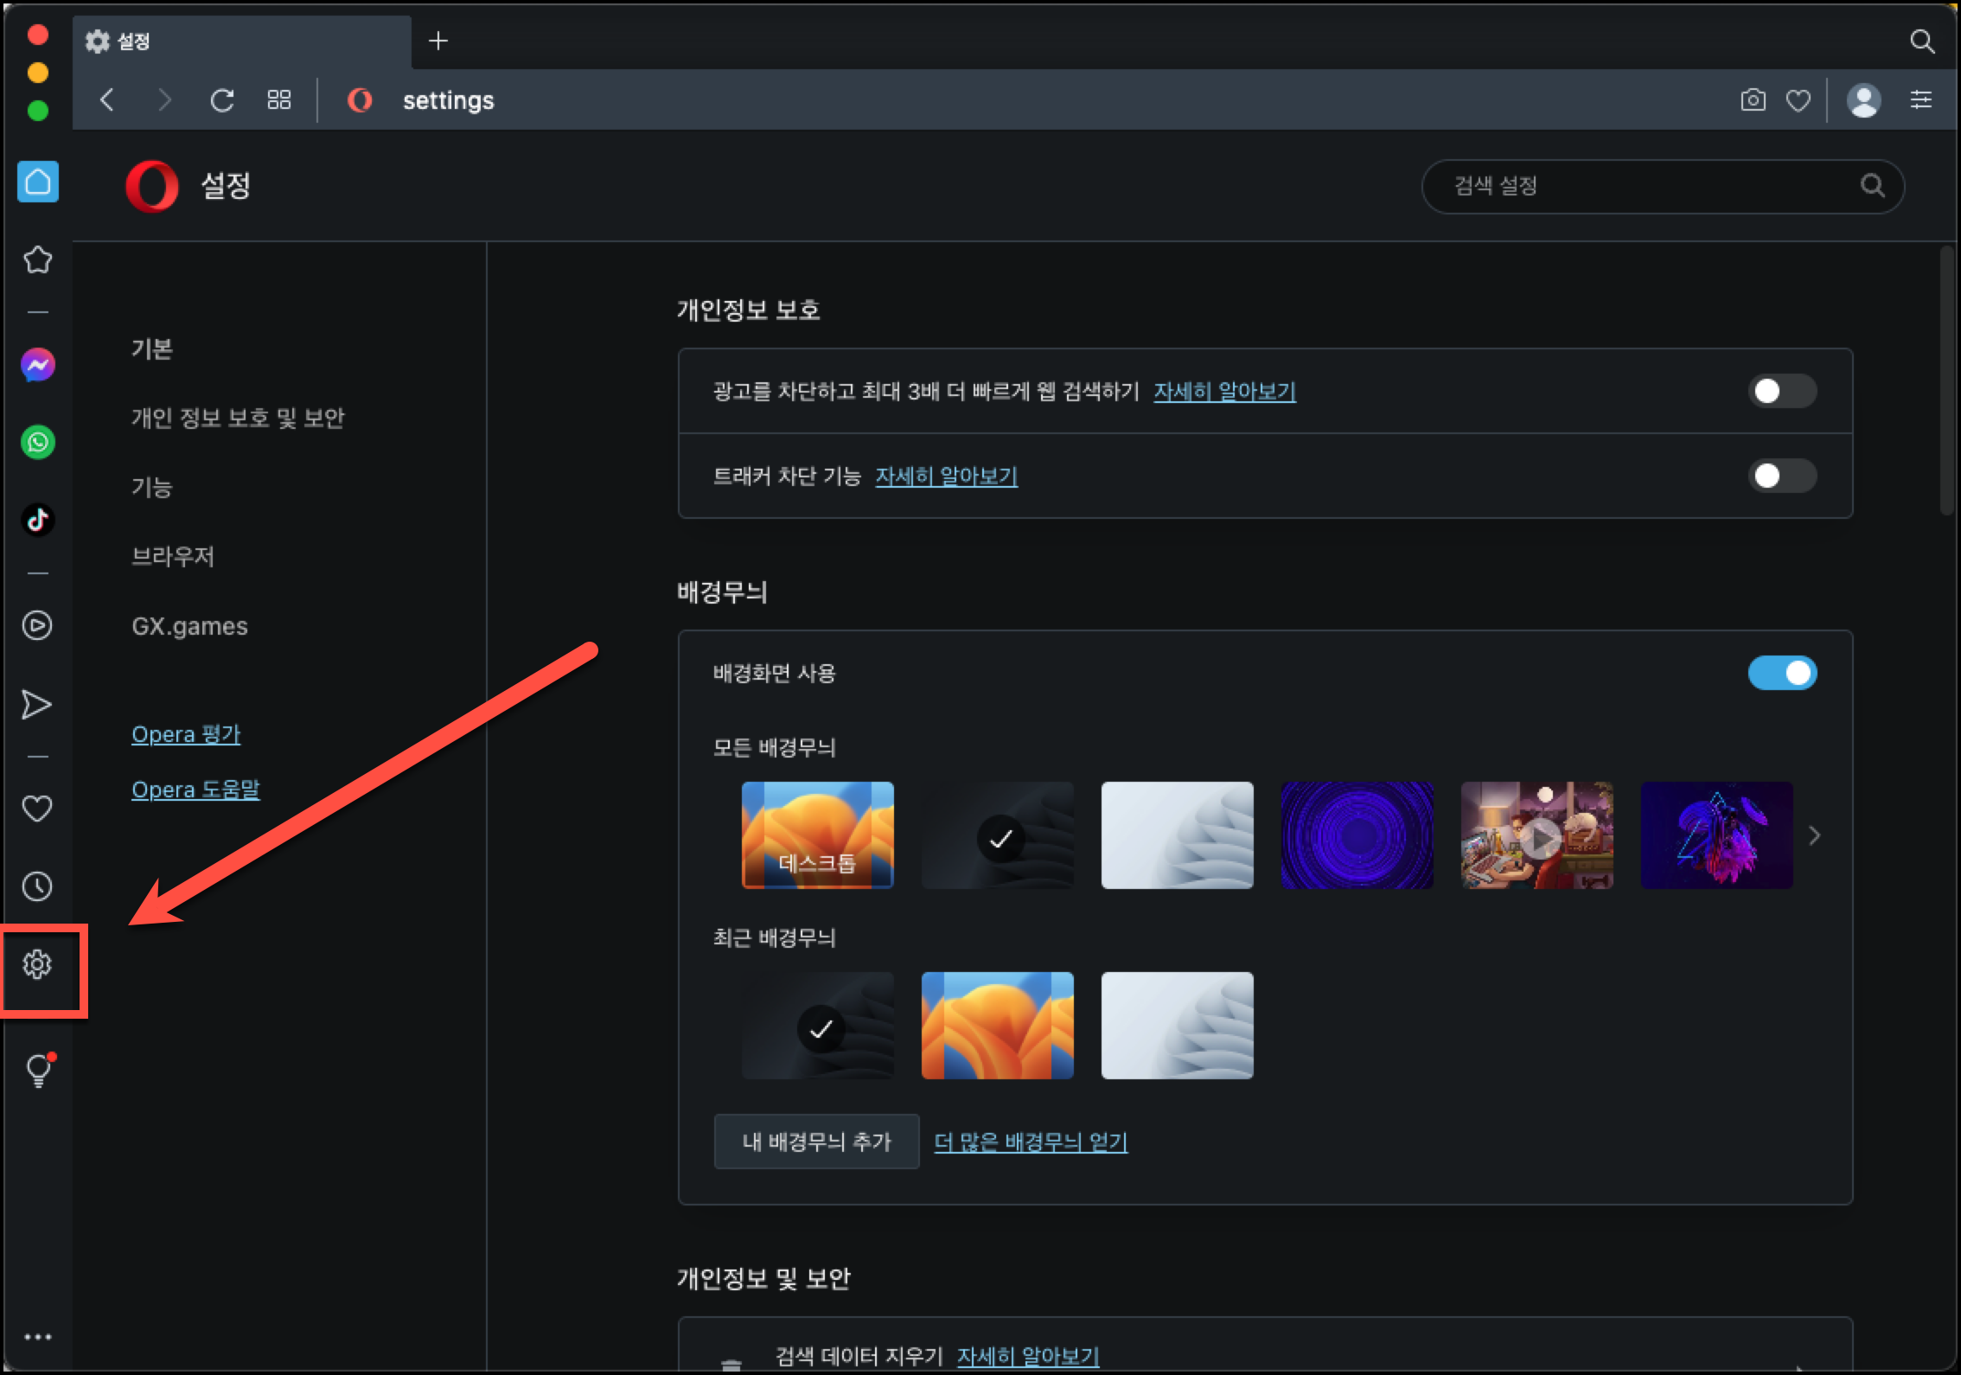Click the settings gear in sidebar
The image size is (1961, 1375).
(37, 964)
